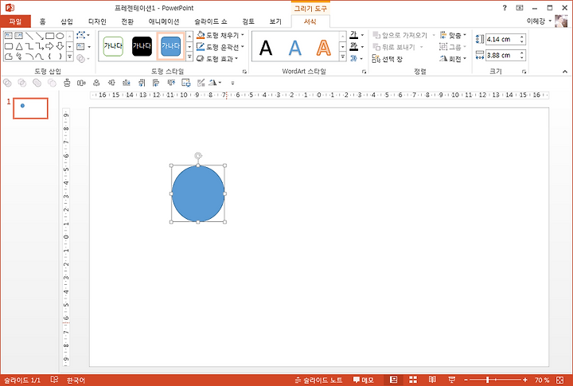The width and height of the screenshot is (573, 386).
Task: Open the 도형 윤곽선 outline dropdown
Action: [220, 47]
